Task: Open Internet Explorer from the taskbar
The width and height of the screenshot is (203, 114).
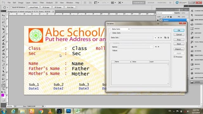Action: (x=13, y=111)
